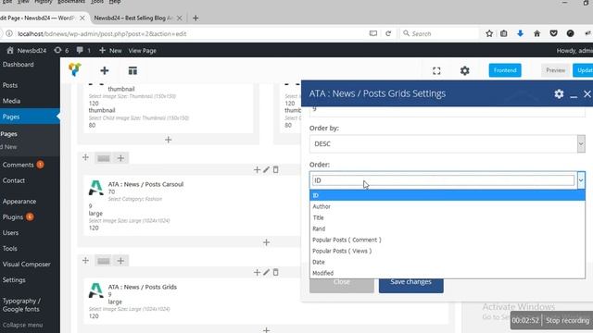Select Date option in Order list

pos(447,262)
